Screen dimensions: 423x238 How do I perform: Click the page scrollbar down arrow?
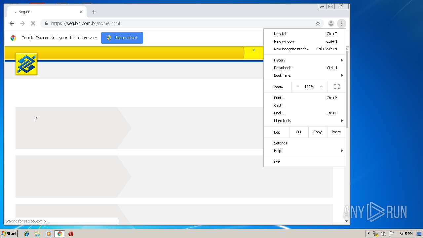coord(346,221)
